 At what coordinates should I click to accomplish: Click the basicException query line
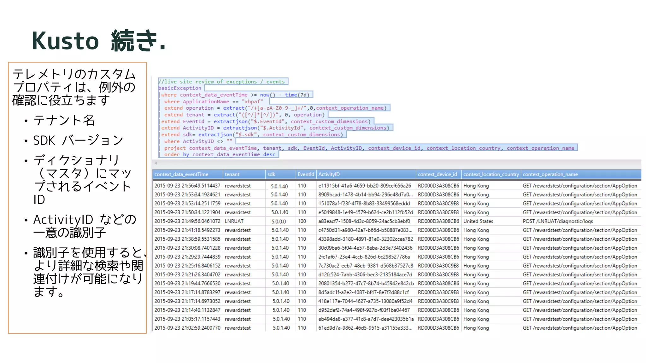pyautogui.click(x=180, y=88)
